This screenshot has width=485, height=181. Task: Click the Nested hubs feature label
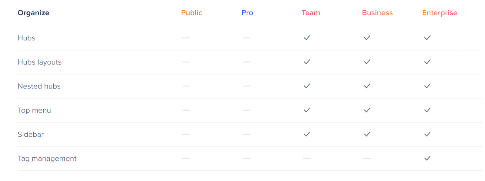click(39, 86)
